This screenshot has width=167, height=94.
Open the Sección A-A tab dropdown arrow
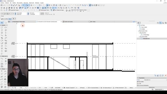click(61, 22)
